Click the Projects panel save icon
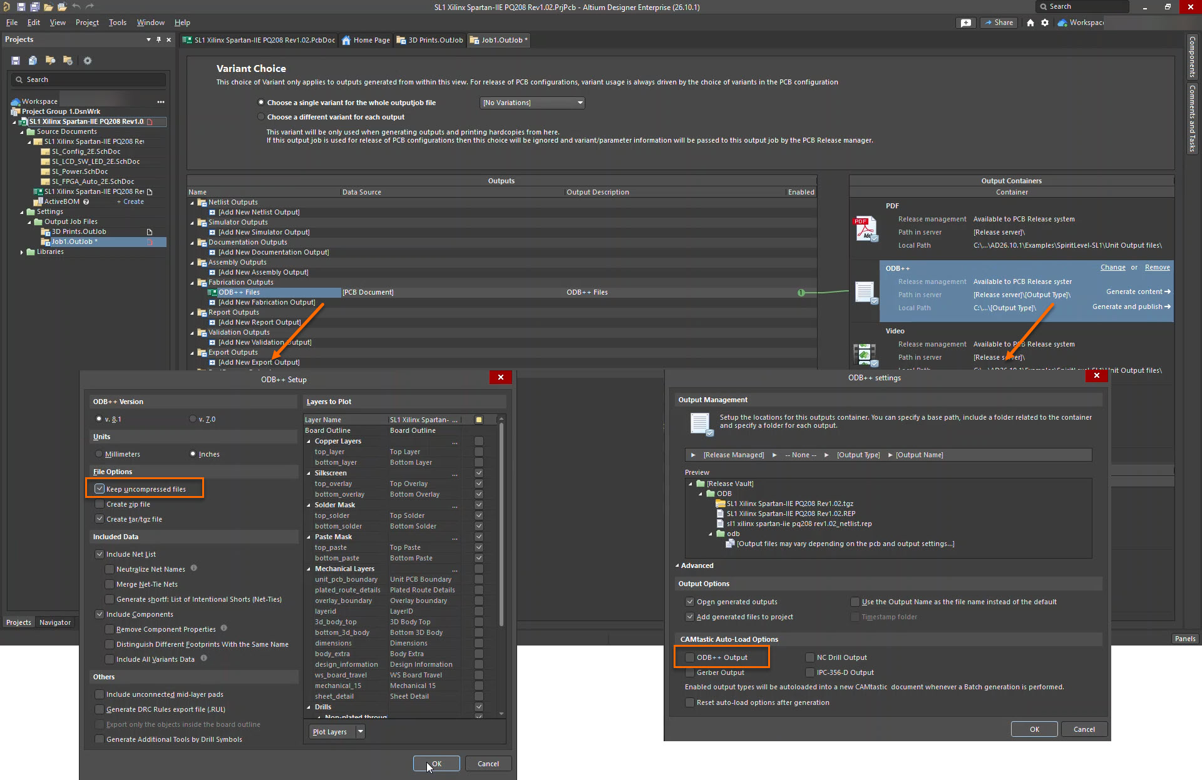The height and width of the screenshot is (780, 1202). (16, 61)
